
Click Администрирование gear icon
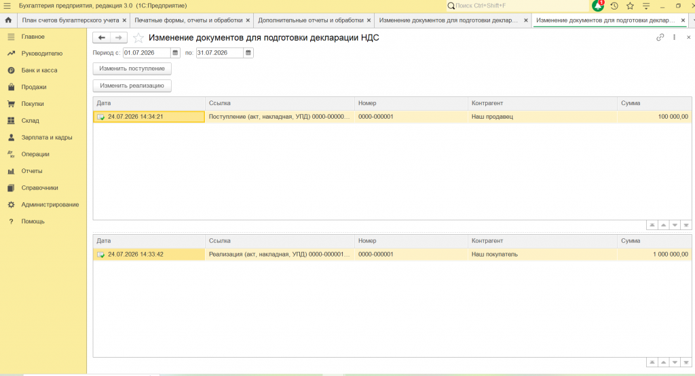point(11,205)
